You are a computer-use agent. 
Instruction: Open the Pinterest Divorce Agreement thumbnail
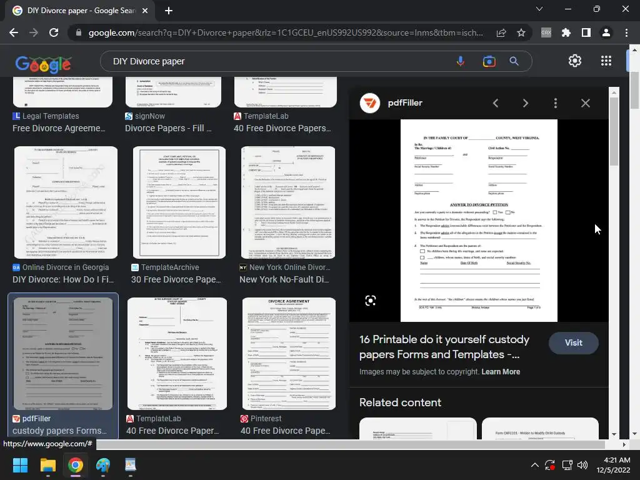[289, 354]
